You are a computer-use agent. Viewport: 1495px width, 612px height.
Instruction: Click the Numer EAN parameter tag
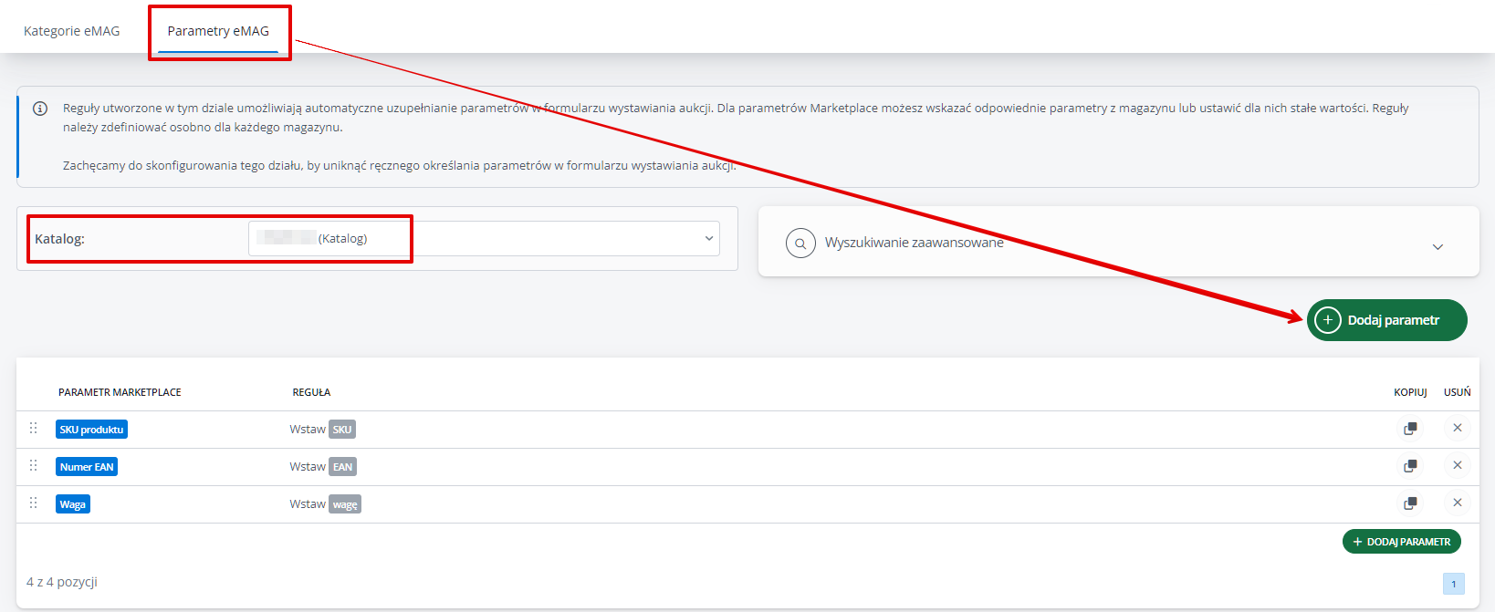(87, 467)
